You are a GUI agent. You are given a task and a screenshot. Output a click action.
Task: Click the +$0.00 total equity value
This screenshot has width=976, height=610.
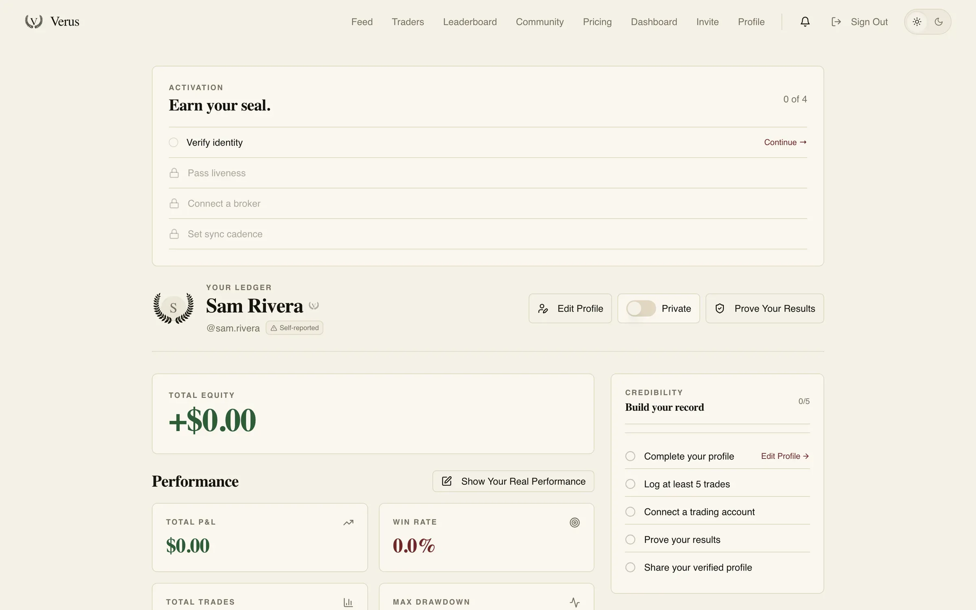(x=212, y=420)
